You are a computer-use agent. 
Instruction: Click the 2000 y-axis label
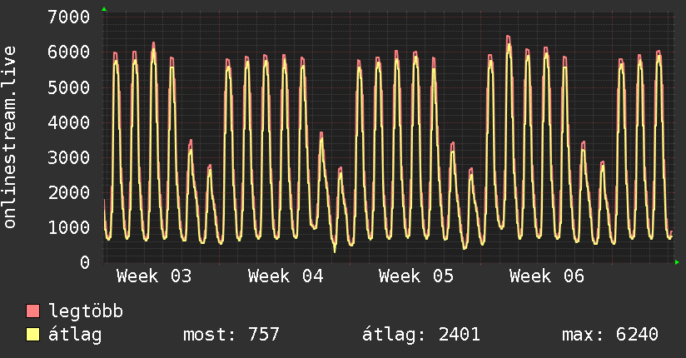tap(69, 192)
